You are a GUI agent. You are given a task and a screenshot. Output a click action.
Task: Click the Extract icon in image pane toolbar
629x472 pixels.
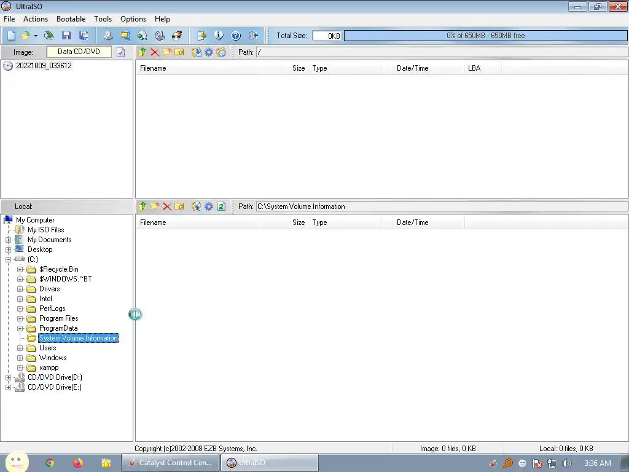coord(196,52)
